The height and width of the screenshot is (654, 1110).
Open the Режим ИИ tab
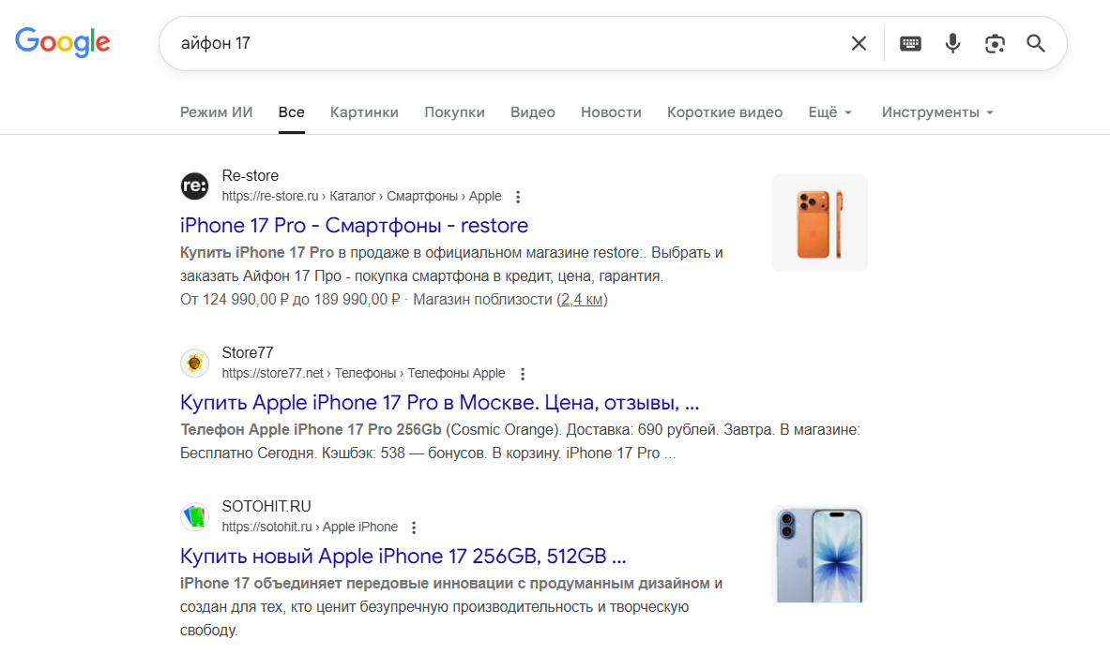point(217,112)
